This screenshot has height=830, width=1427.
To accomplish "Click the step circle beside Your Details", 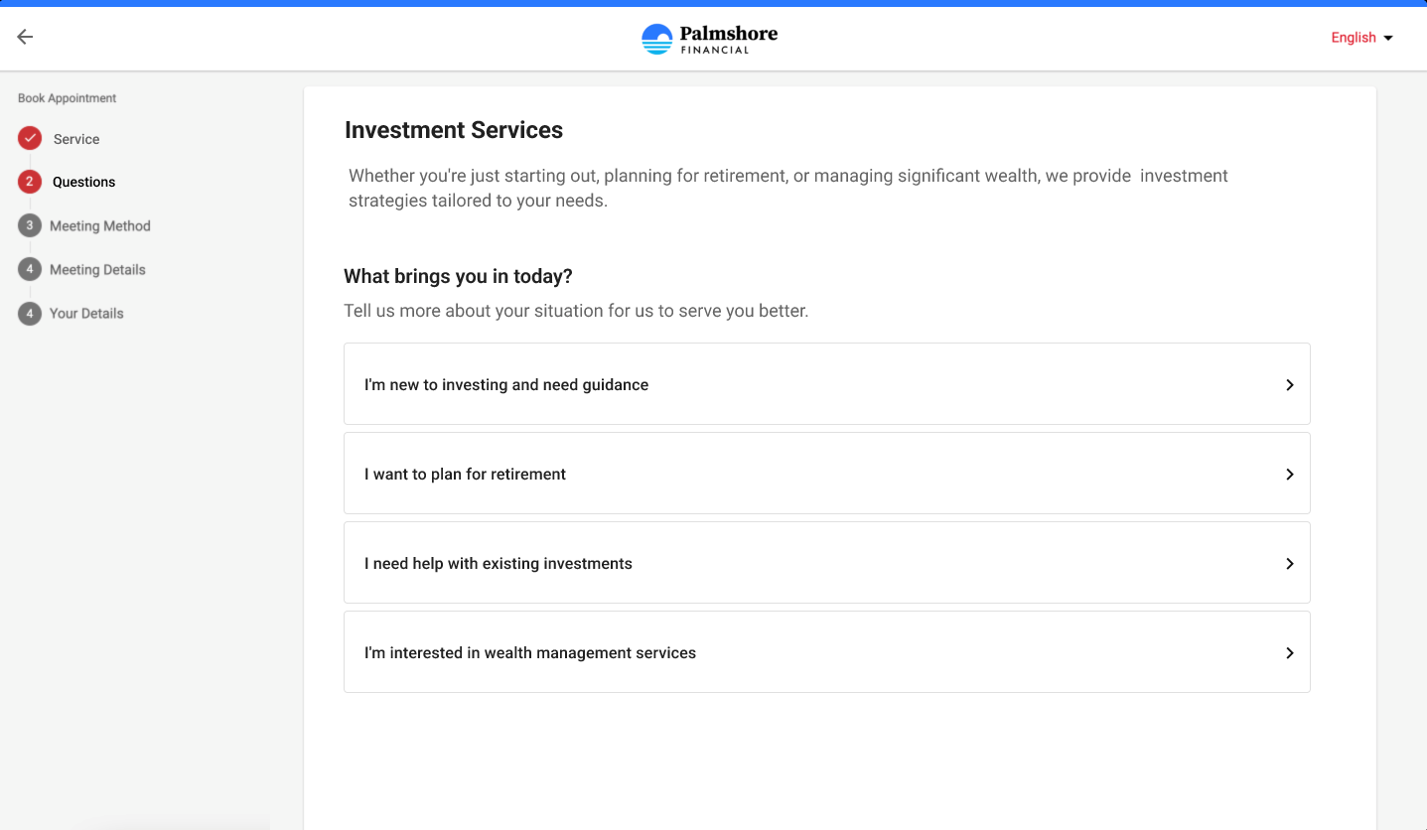I will click(30, 313).
